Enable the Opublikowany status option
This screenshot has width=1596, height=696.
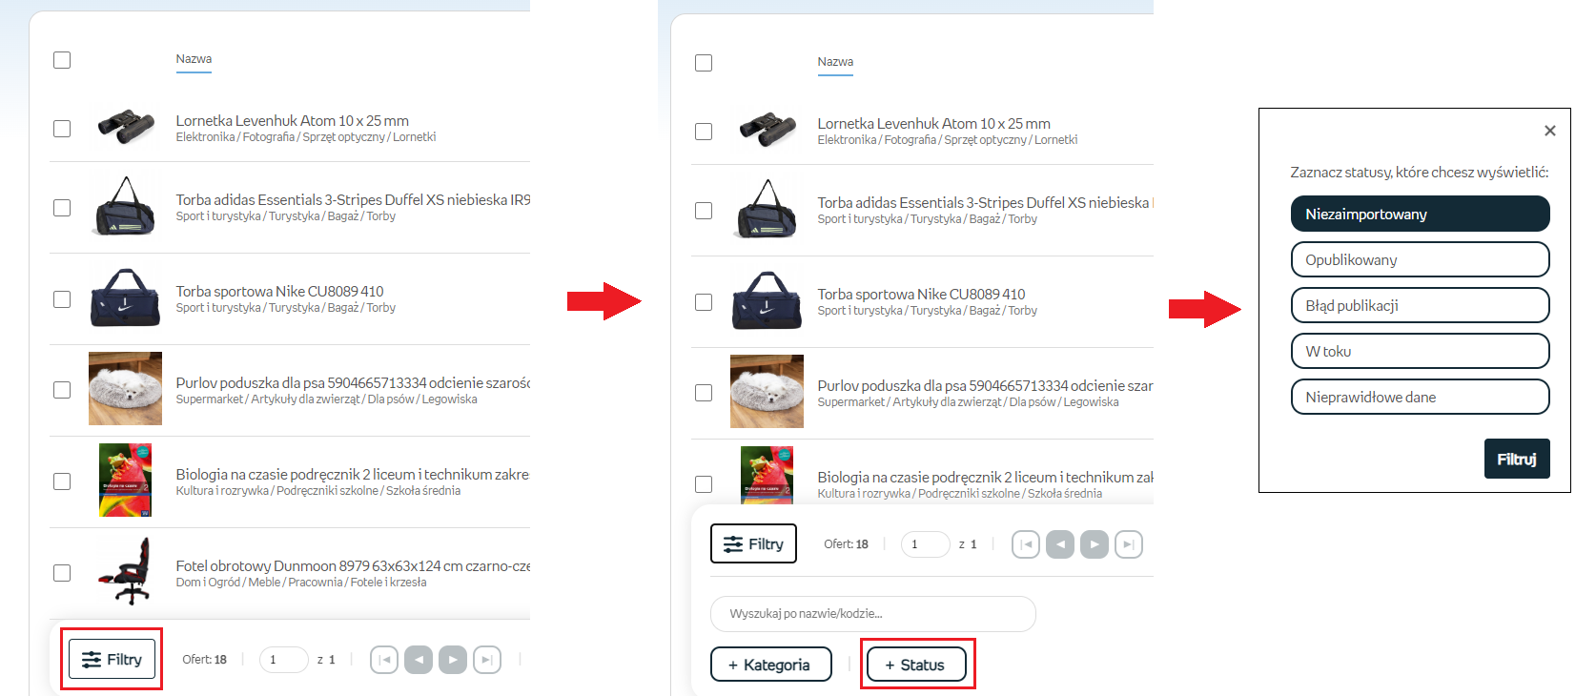1420,259
